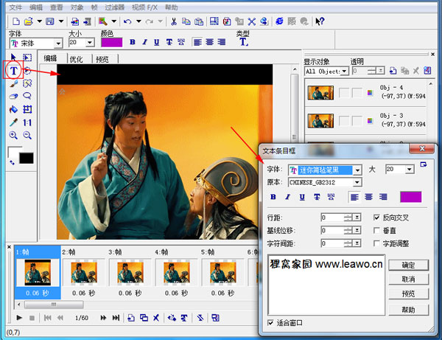442x340 pixels.
Task: Click the 1:1 actual size tool
Action: [x=27, y=122]
